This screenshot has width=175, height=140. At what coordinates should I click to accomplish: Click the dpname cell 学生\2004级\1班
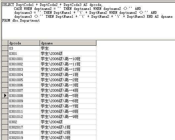pyautogui.click(x=68, y=127)
